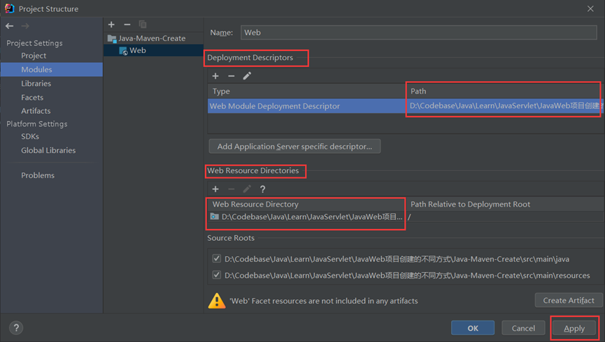Edit deployment descriptor with pencil icon
This screenshot has height=342, width=605.
[247, 75]
